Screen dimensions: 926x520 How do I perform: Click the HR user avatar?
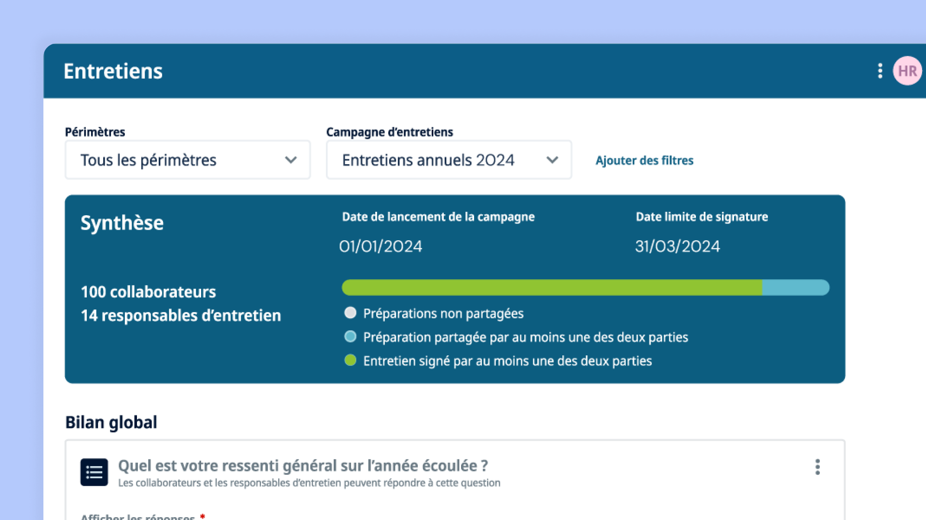[907, 71]
